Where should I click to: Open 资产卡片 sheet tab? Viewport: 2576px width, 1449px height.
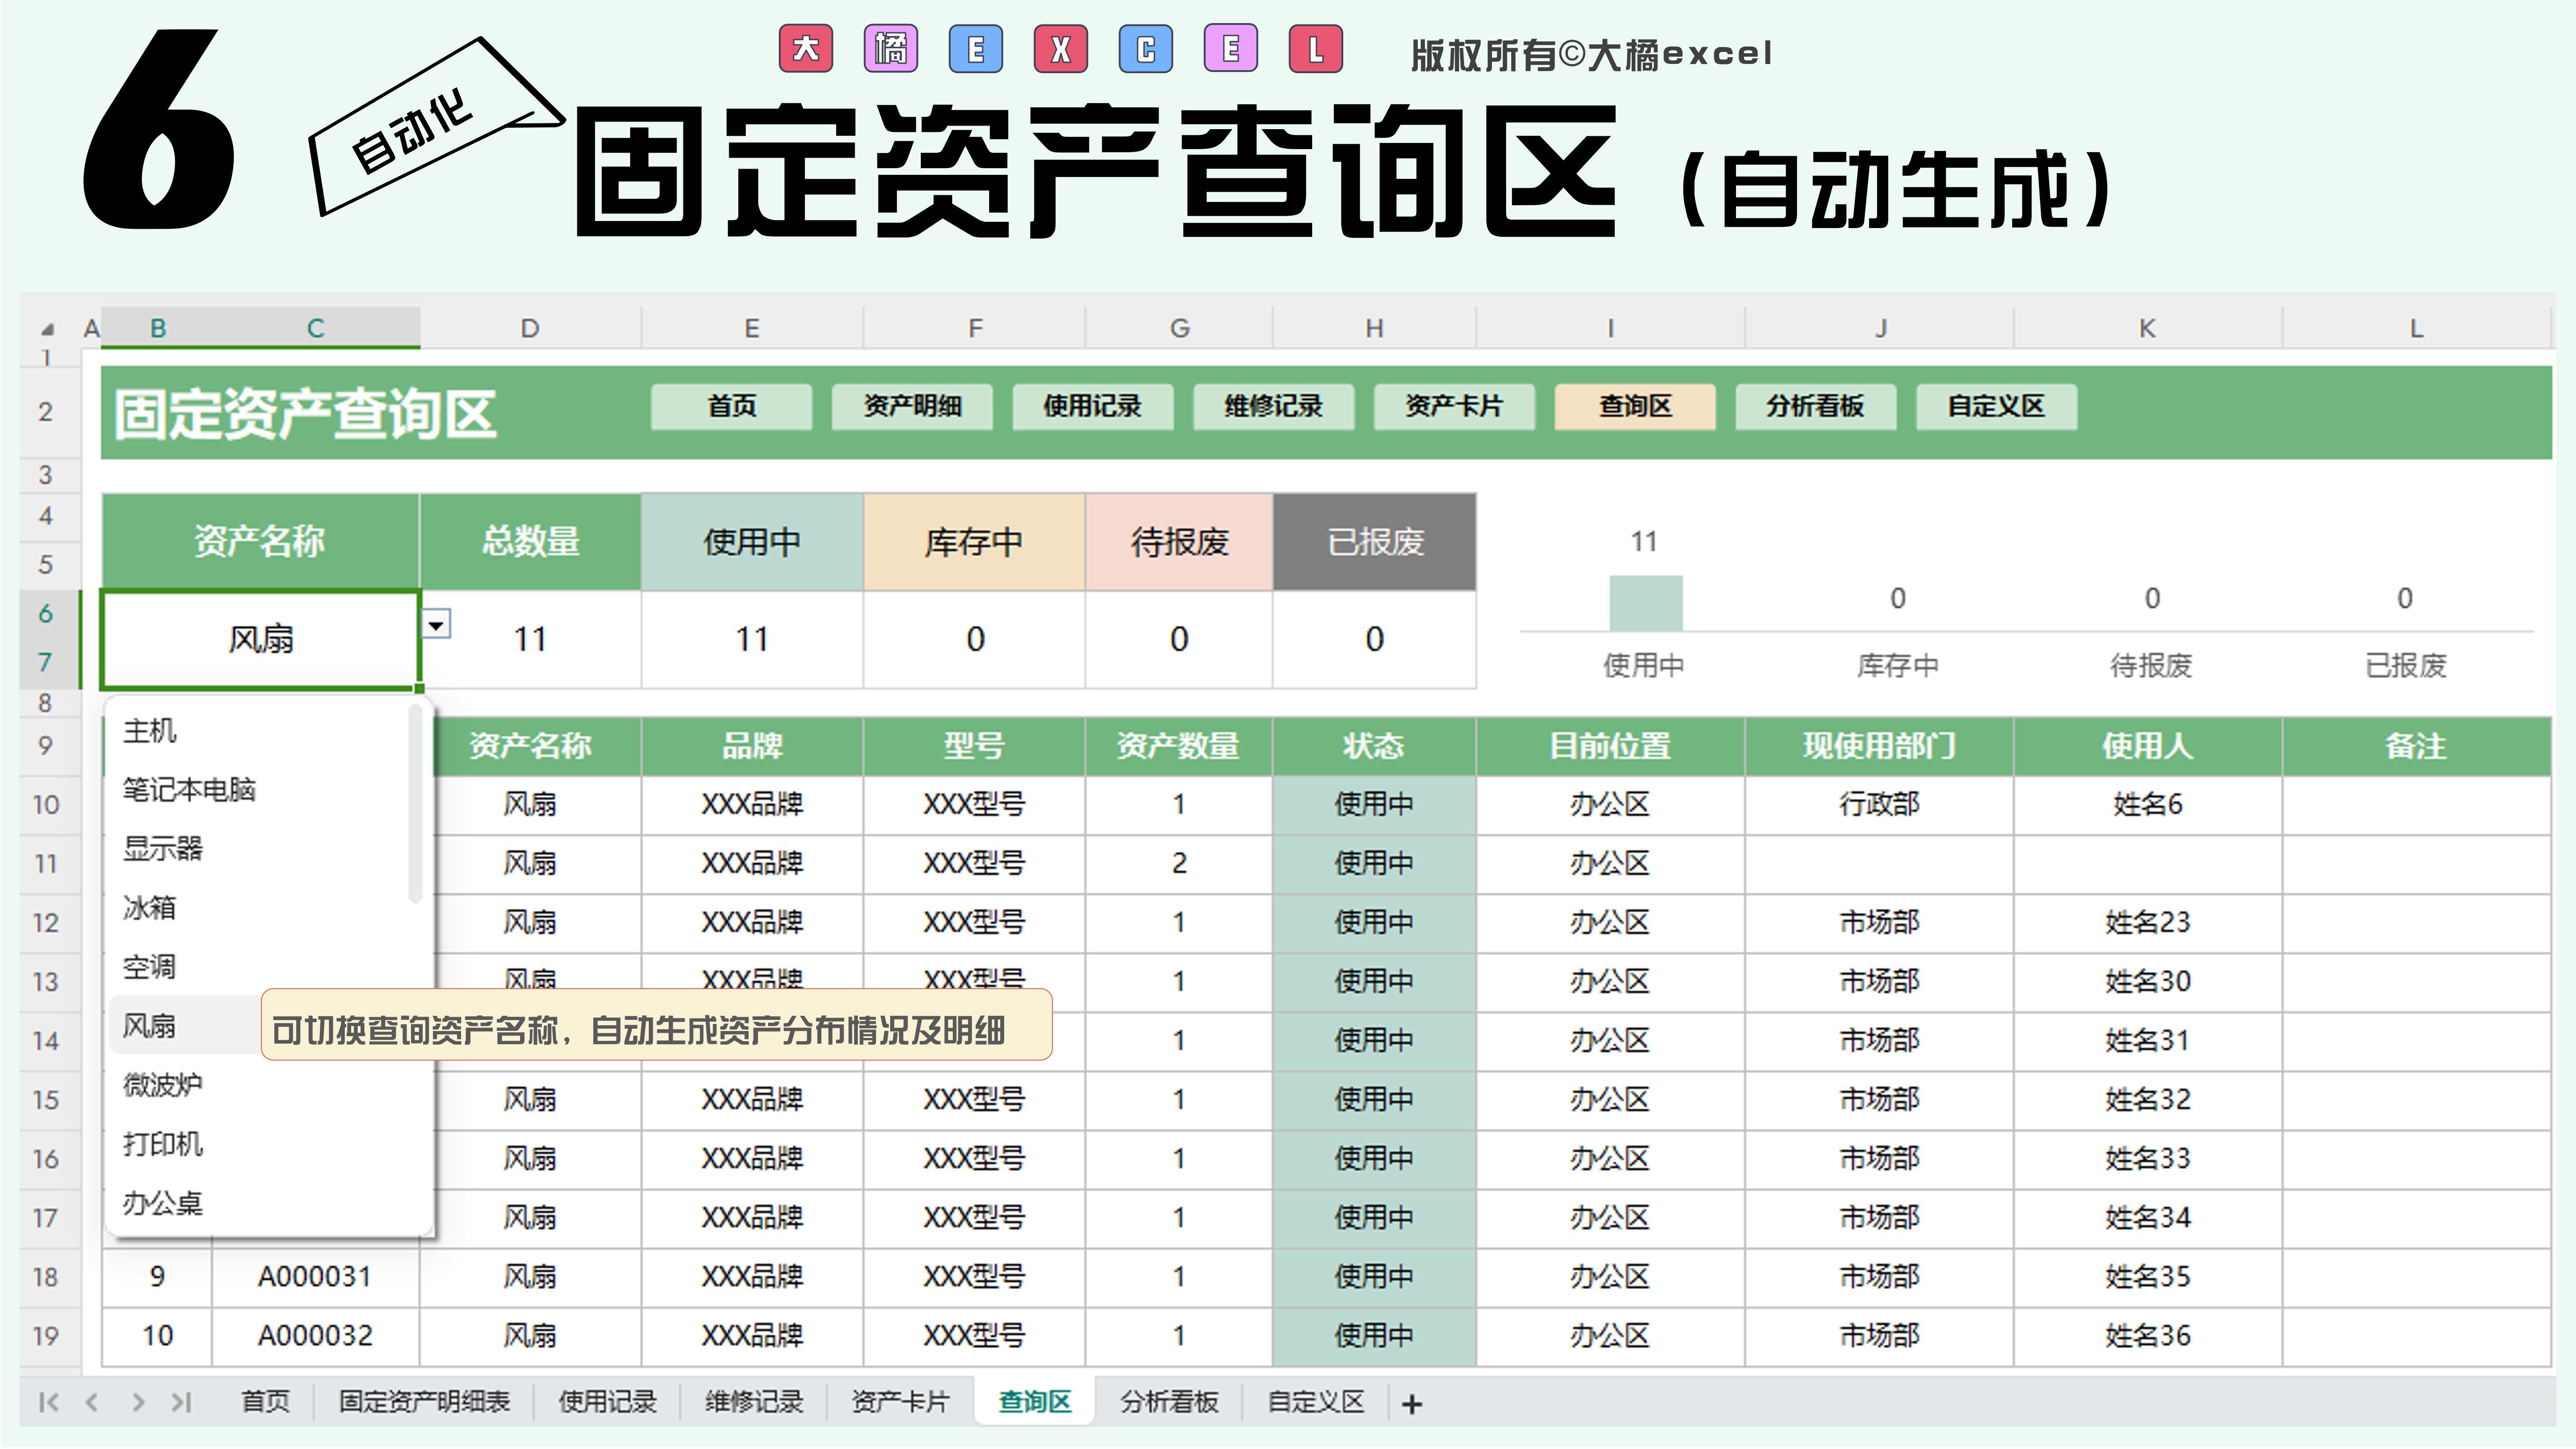[900, 1402]
